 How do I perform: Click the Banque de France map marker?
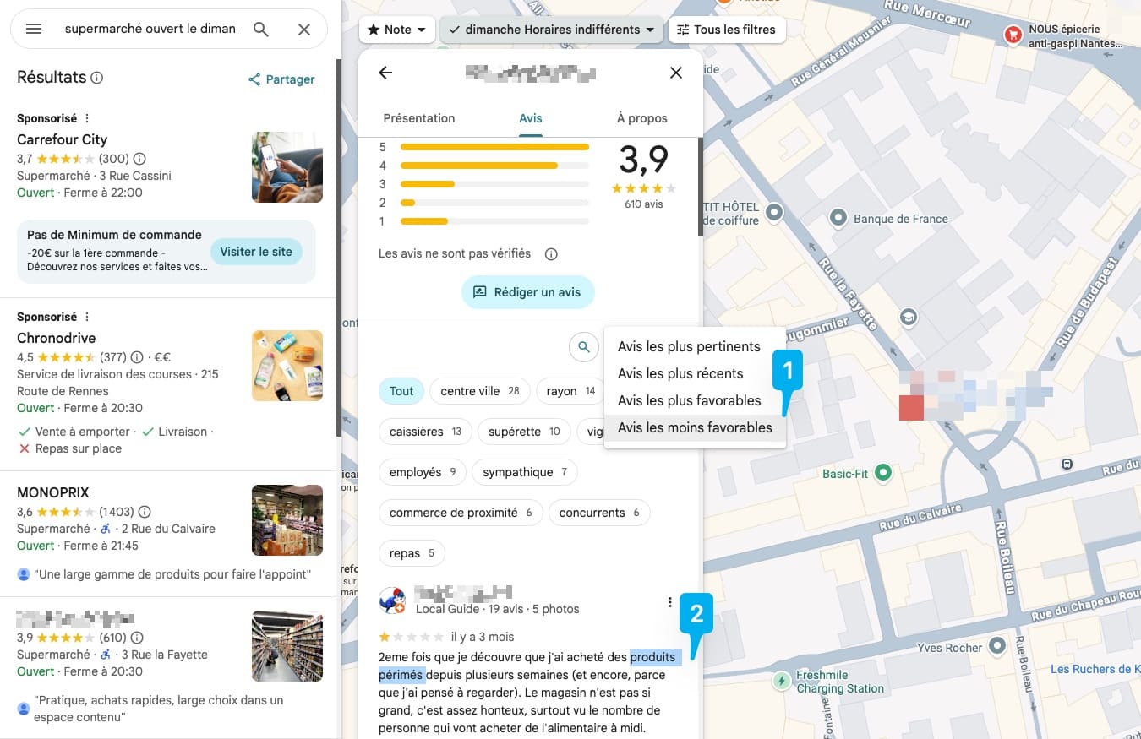[838, 219]
